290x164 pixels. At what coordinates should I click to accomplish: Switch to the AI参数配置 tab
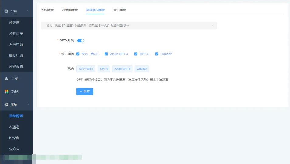click(70, 10)
